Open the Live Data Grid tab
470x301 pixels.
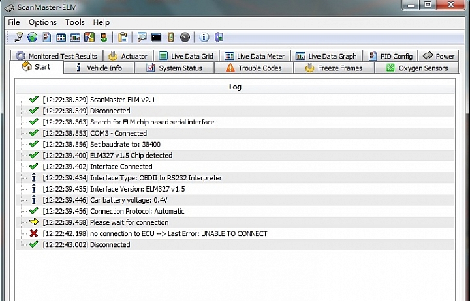pos(186,56)
